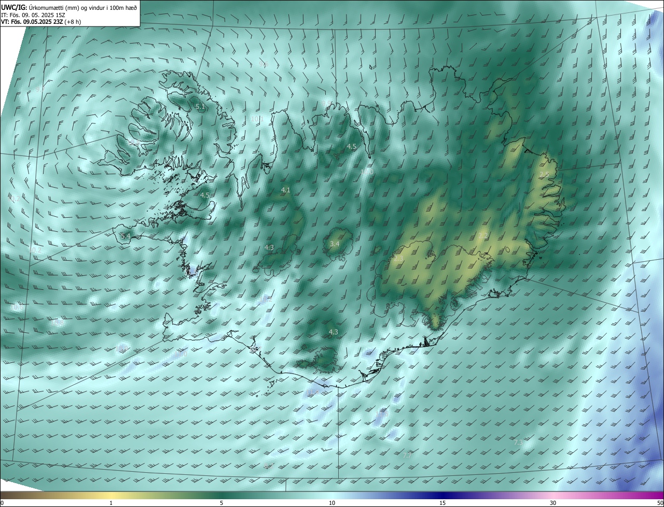Click the 4.1 value label on the map

pyautogui.click(x=285, y=190)
